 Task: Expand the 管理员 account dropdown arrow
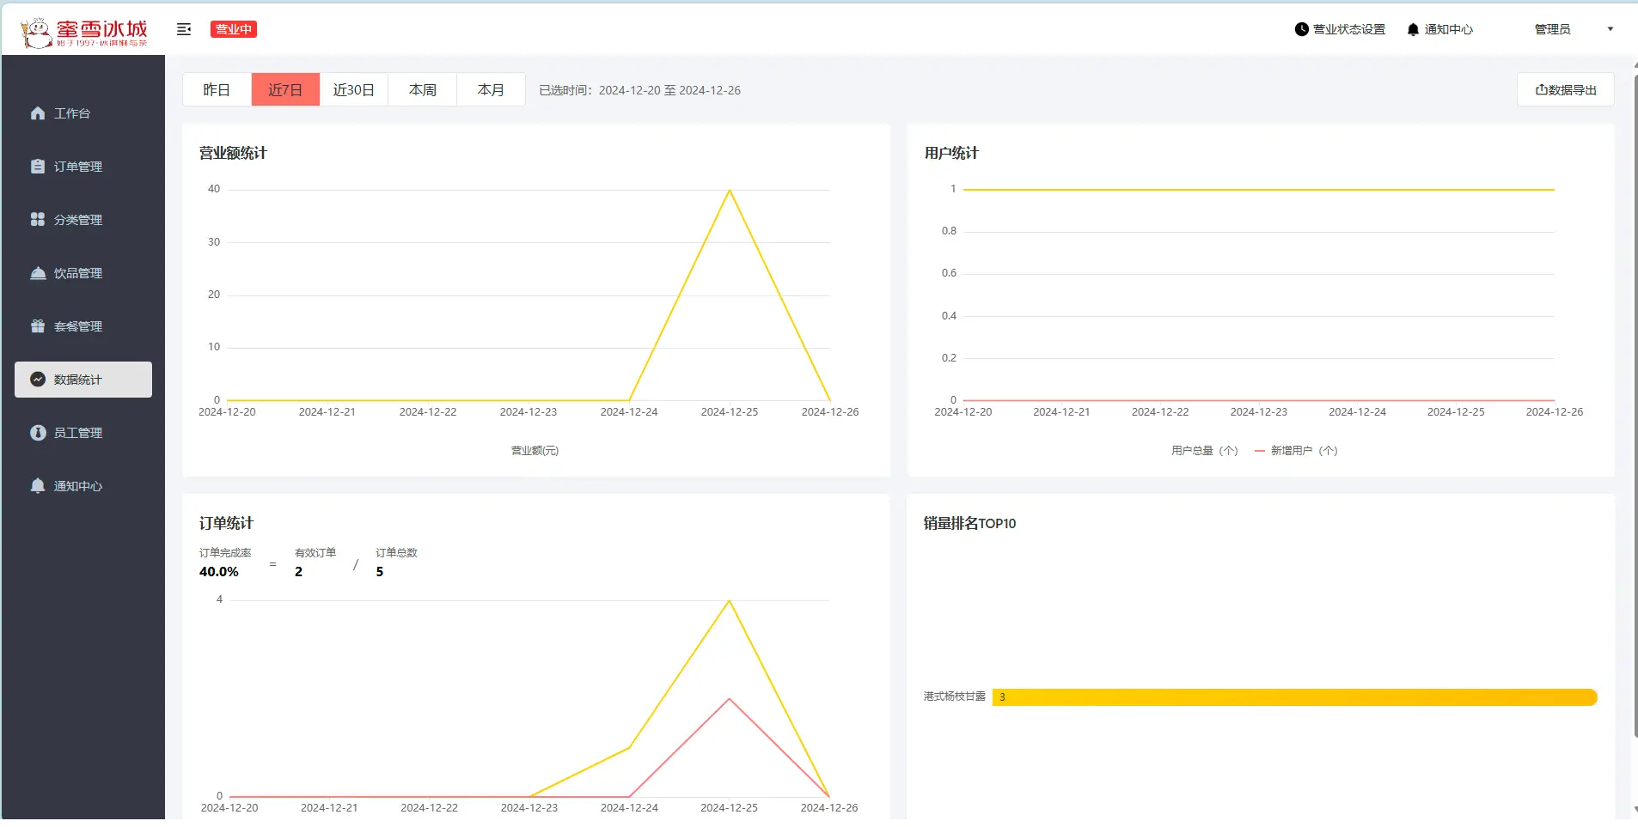[1610, 29]
